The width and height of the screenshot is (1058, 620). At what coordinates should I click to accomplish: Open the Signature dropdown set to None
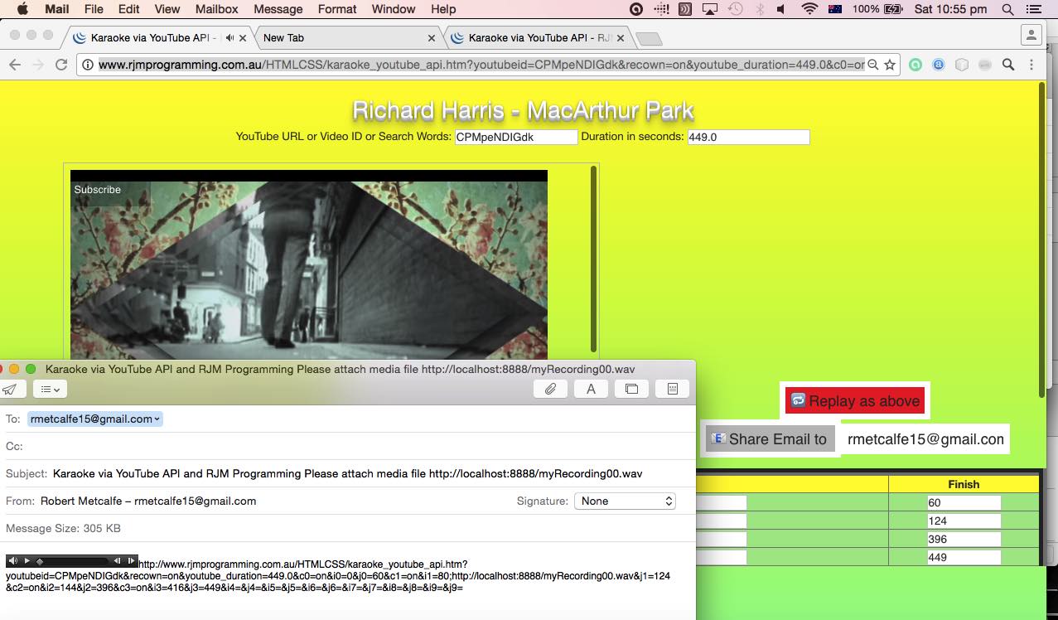pyautogui.click(x=625, y=501)
